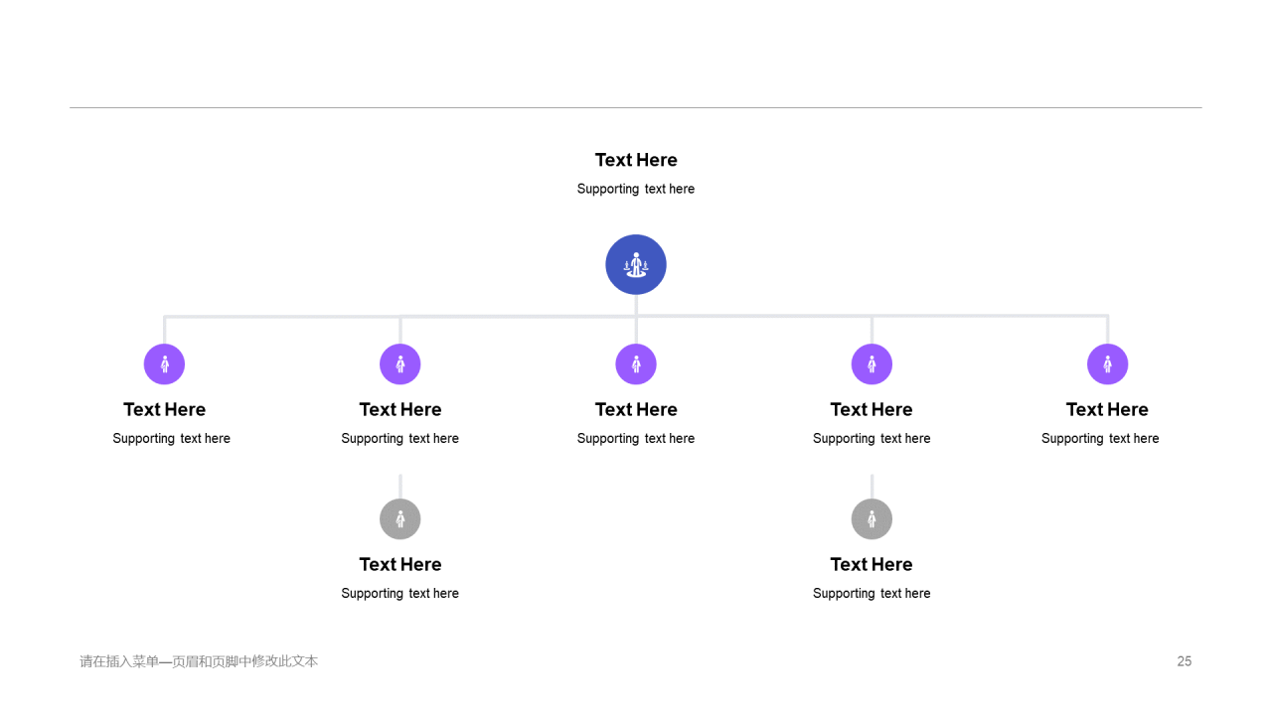1272x715 pixels.
Task: Select the right gray person icon
Action: [872, 519]
